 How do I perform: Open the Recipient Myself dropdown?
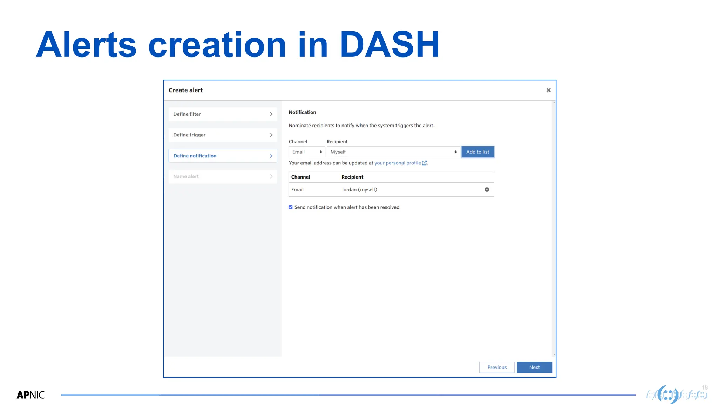coord(393,152)
